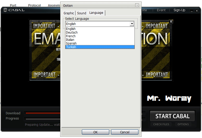Click the CABAL logo in launcher title
Screen dimensions: 202x138
click(x=14, y=10)
